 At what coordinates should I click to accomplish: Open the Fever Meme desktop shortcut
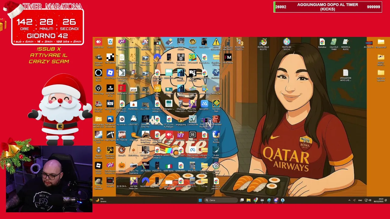coord(228,59)
